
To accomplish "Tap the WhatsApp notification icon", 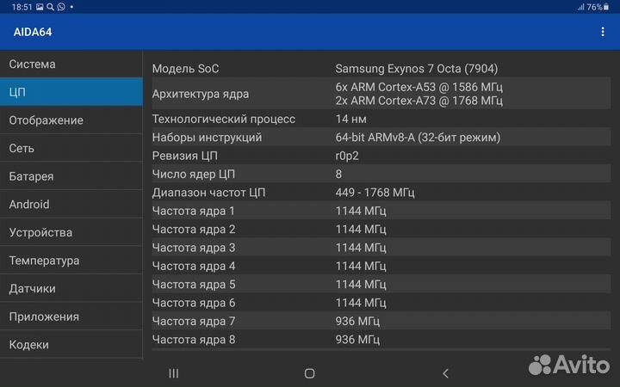I will 61,7.
